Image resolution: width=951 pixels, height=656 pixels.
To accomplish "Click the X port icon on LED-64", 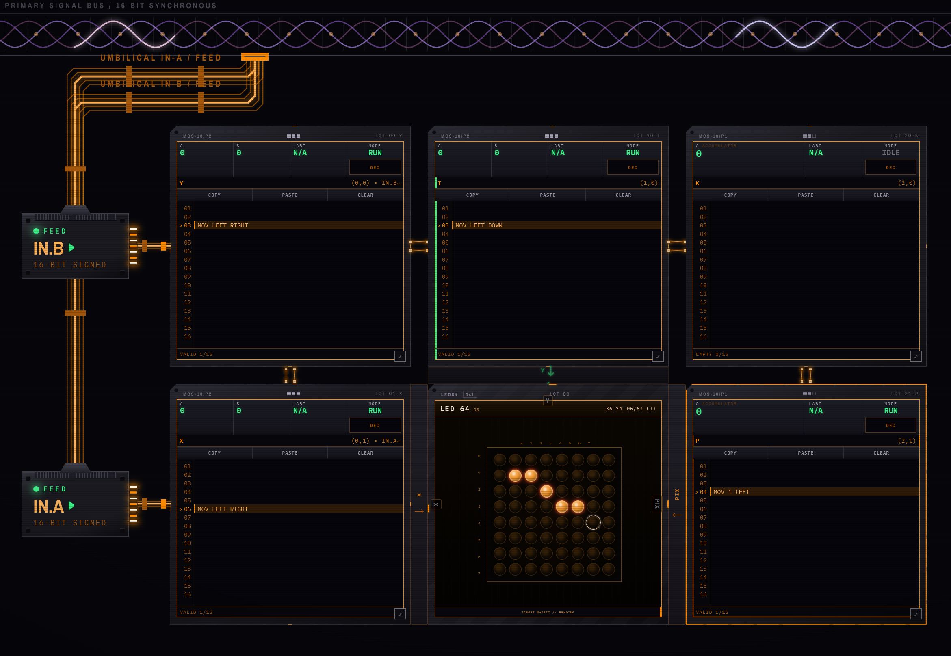I will (x=436, y=504).
